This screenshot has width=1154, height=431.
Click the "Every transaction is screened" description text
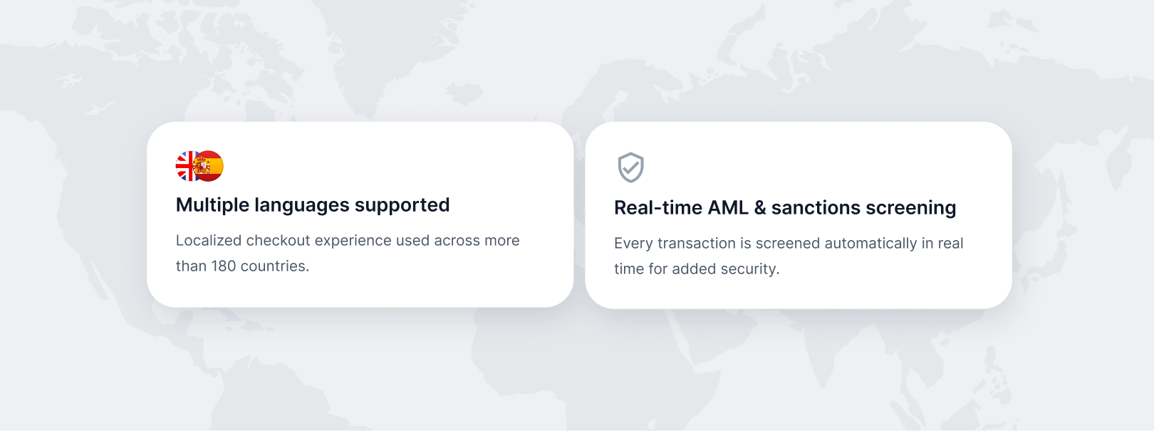pyautogui.click(x=788, y=244)
